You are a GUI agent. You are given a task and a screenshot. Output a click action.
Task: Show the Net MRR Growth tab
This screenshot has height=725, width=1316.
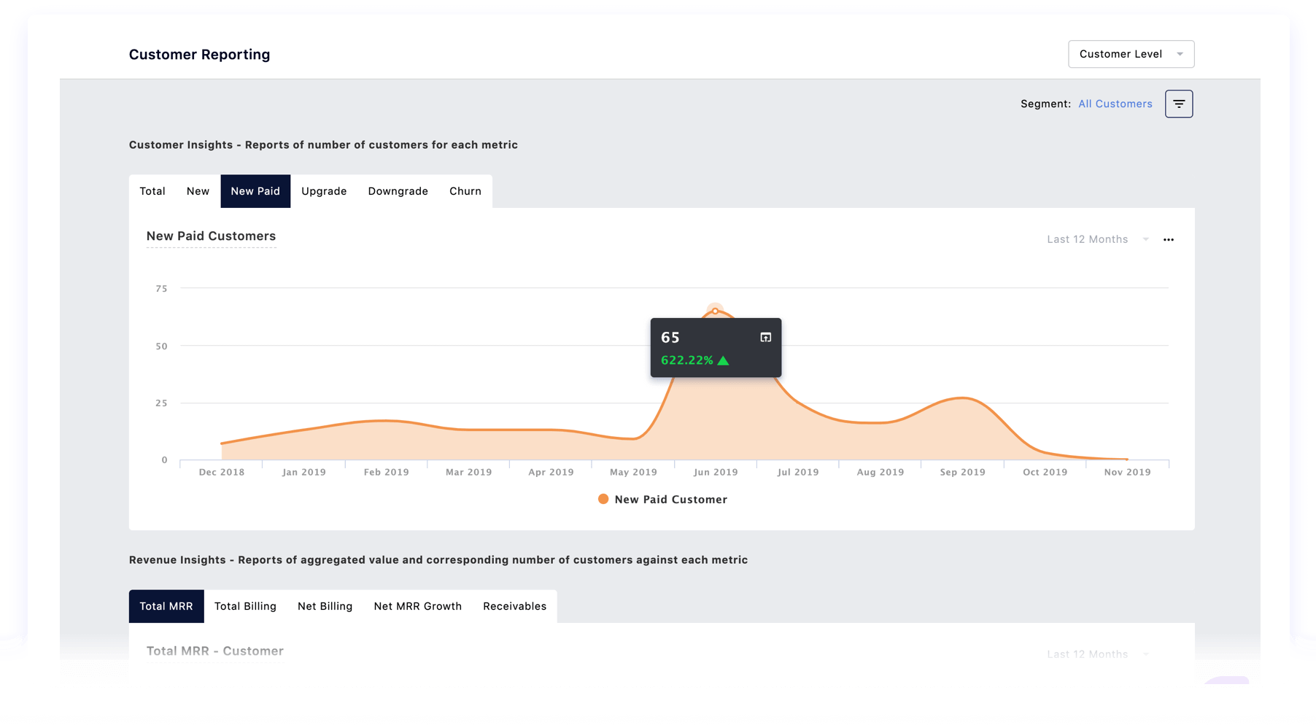pos(417,606)
